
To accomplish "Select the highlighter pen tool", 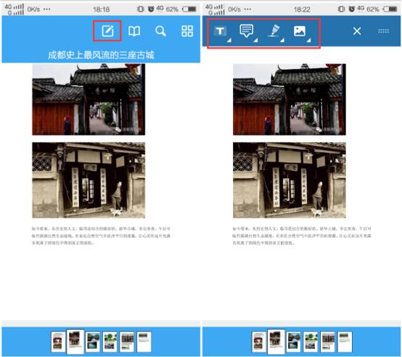I will 274,30.
